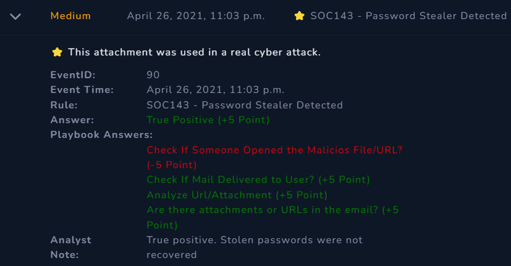Click the Answer field label
The image size is (511, 266).
click(x=72, y=120)
